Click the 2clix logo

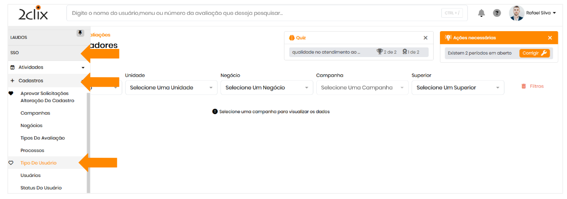coord(33,13)
